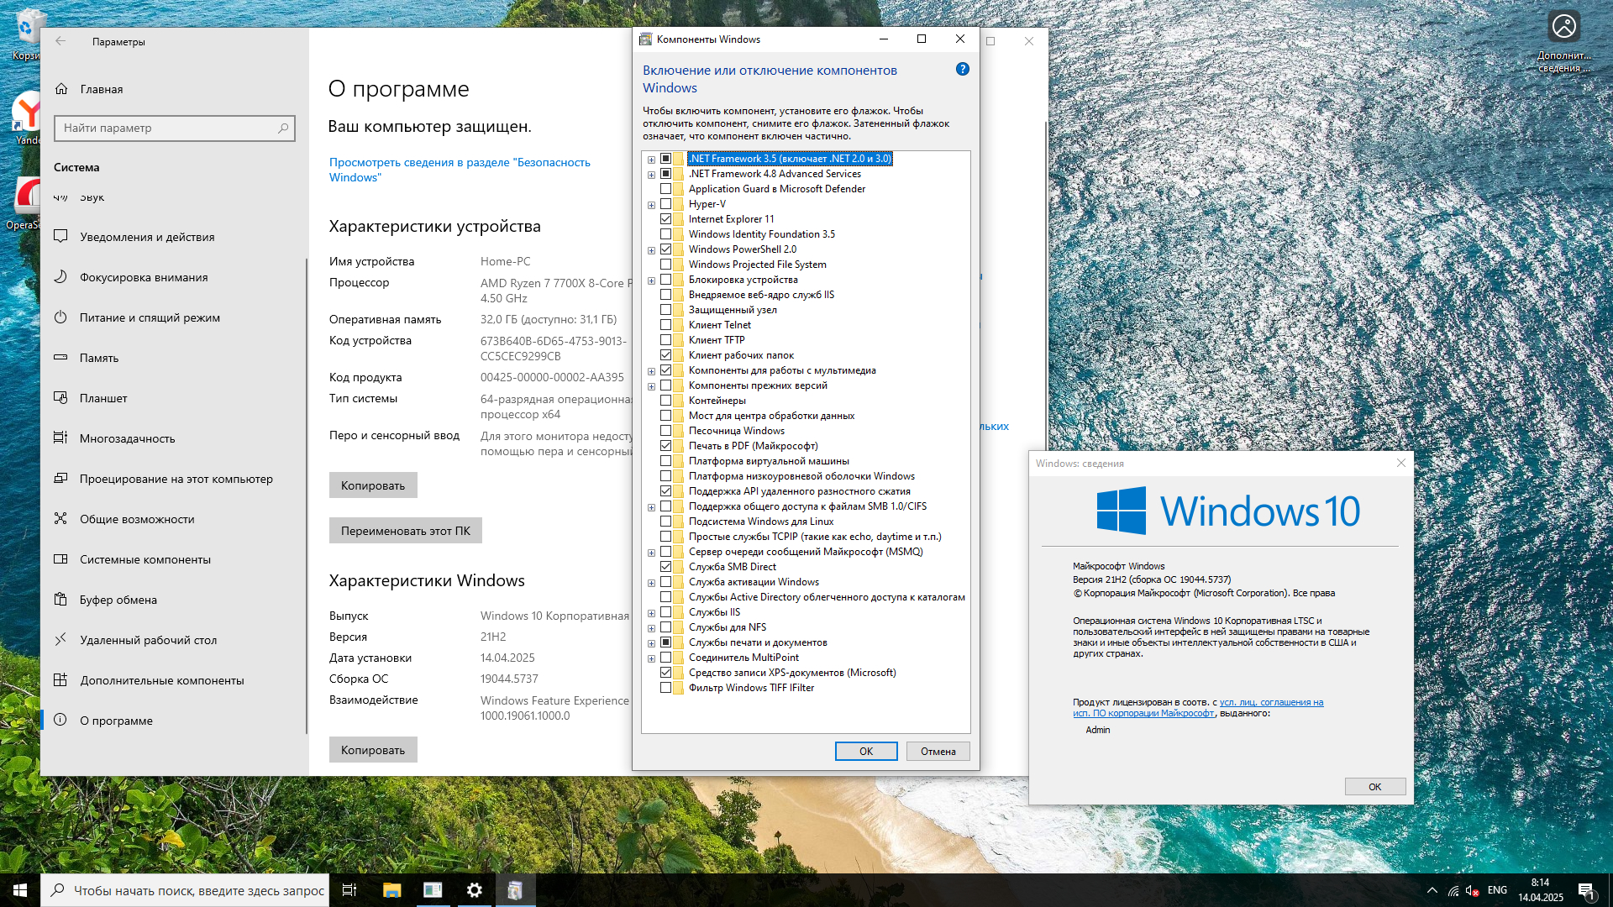Open the Task View taskbar icon
Viewport: 1613px width, 907px height.
click(349, 890)
